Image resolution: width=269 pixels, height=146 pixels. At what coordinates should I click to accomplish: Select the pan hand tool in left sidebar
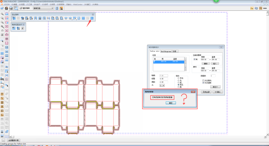[x=2, y=31]
